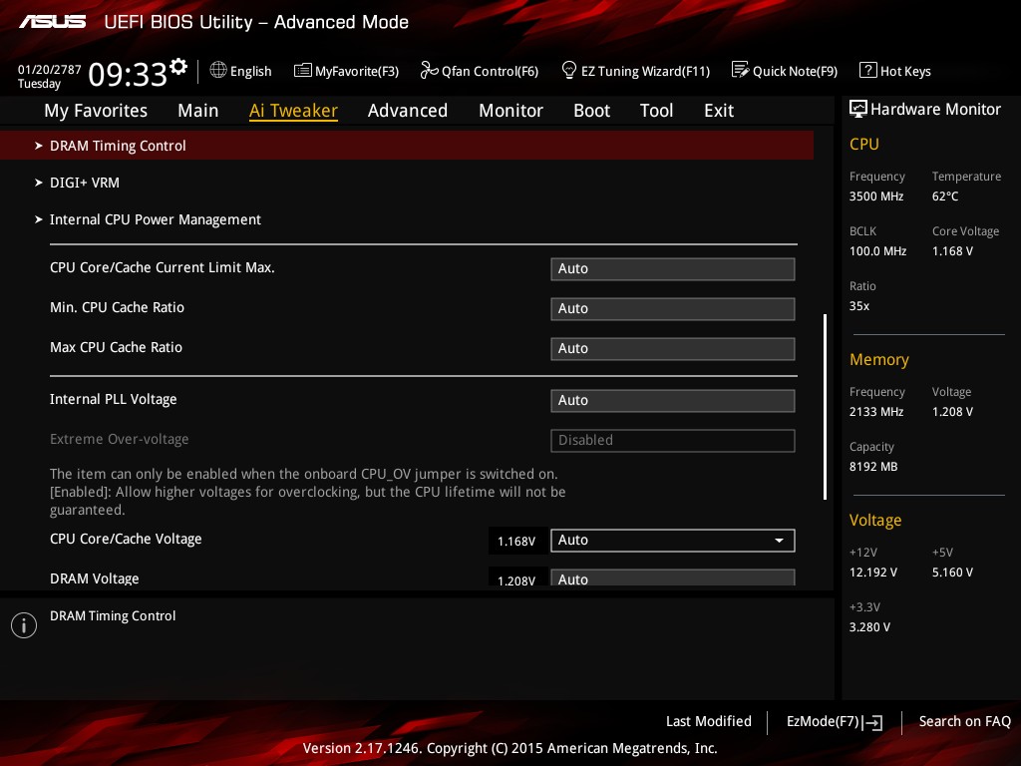Start EZ Tuning Wizard(F11)

(x=635, y=71)
